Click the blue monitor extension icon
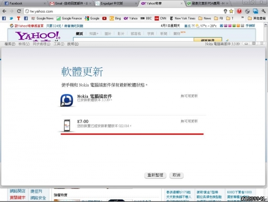Screen dimensions: 268x202 click(x=255, y=11)
